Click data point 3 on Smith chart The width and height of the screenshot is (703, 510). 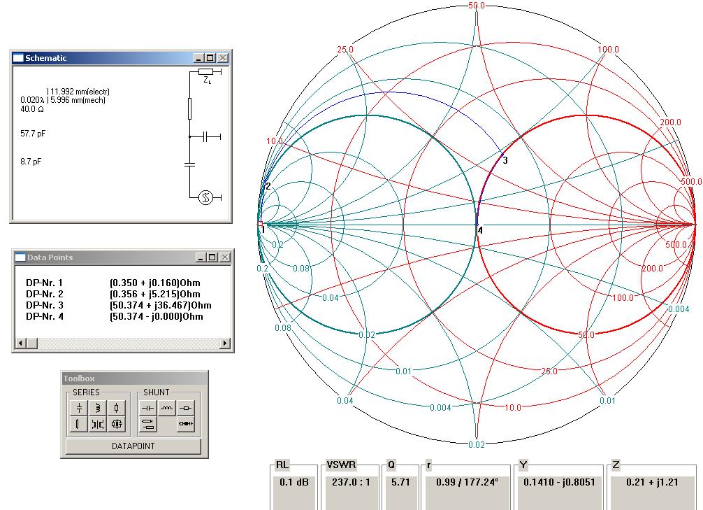pos(502,155)
